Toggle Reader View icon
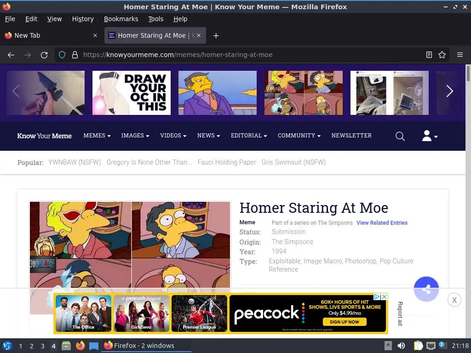This screenshot has width=471, height=353. click(429, 55)
